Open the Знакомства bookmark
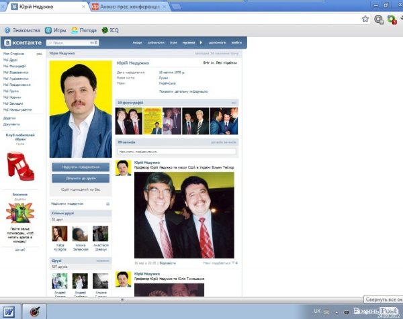This screenshot has height=319, width=403. (24, 30)
